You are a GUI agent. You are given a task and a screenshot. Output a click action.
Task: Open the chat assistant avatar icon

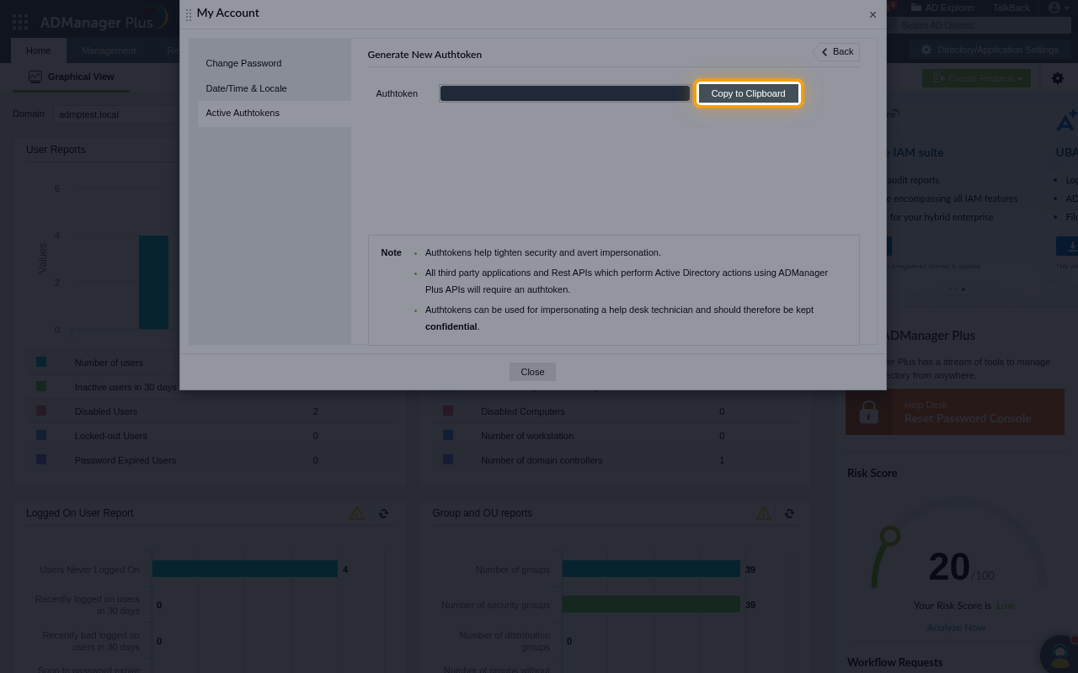point(1059,654)
